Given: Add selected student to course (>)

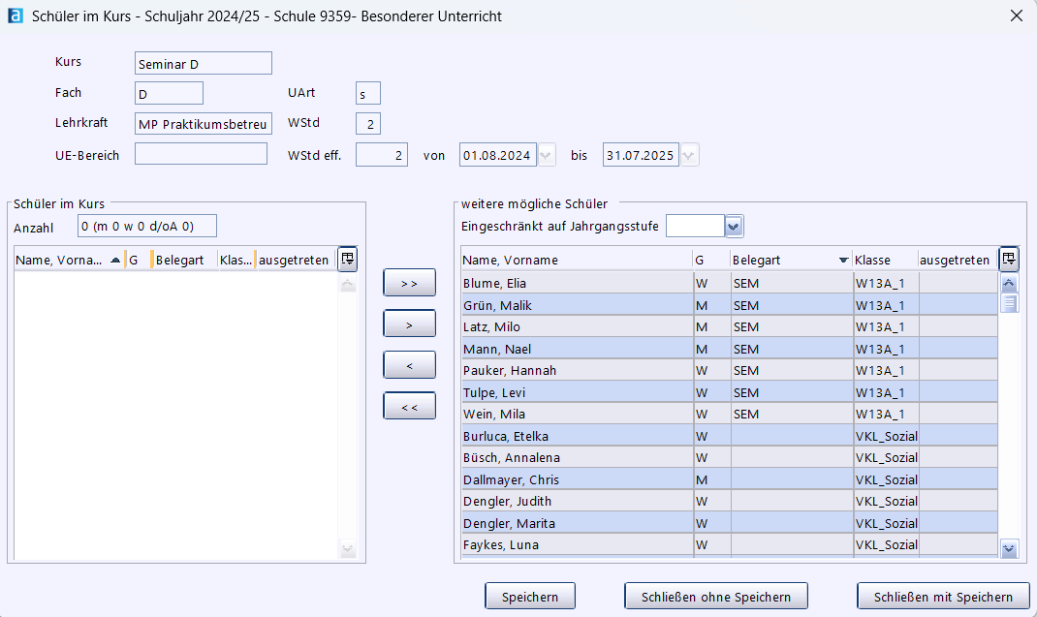Looking at the screenshot, I should click(409, 324).
